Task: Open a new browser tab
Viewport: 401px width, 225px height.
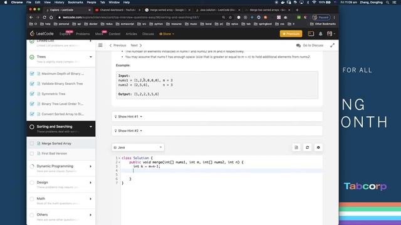Action: coord(297,10)
